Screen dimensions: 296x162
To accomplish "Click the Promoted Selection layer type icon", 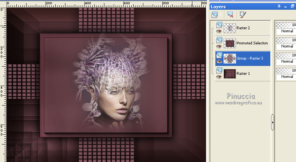I will tap(219, 40).
